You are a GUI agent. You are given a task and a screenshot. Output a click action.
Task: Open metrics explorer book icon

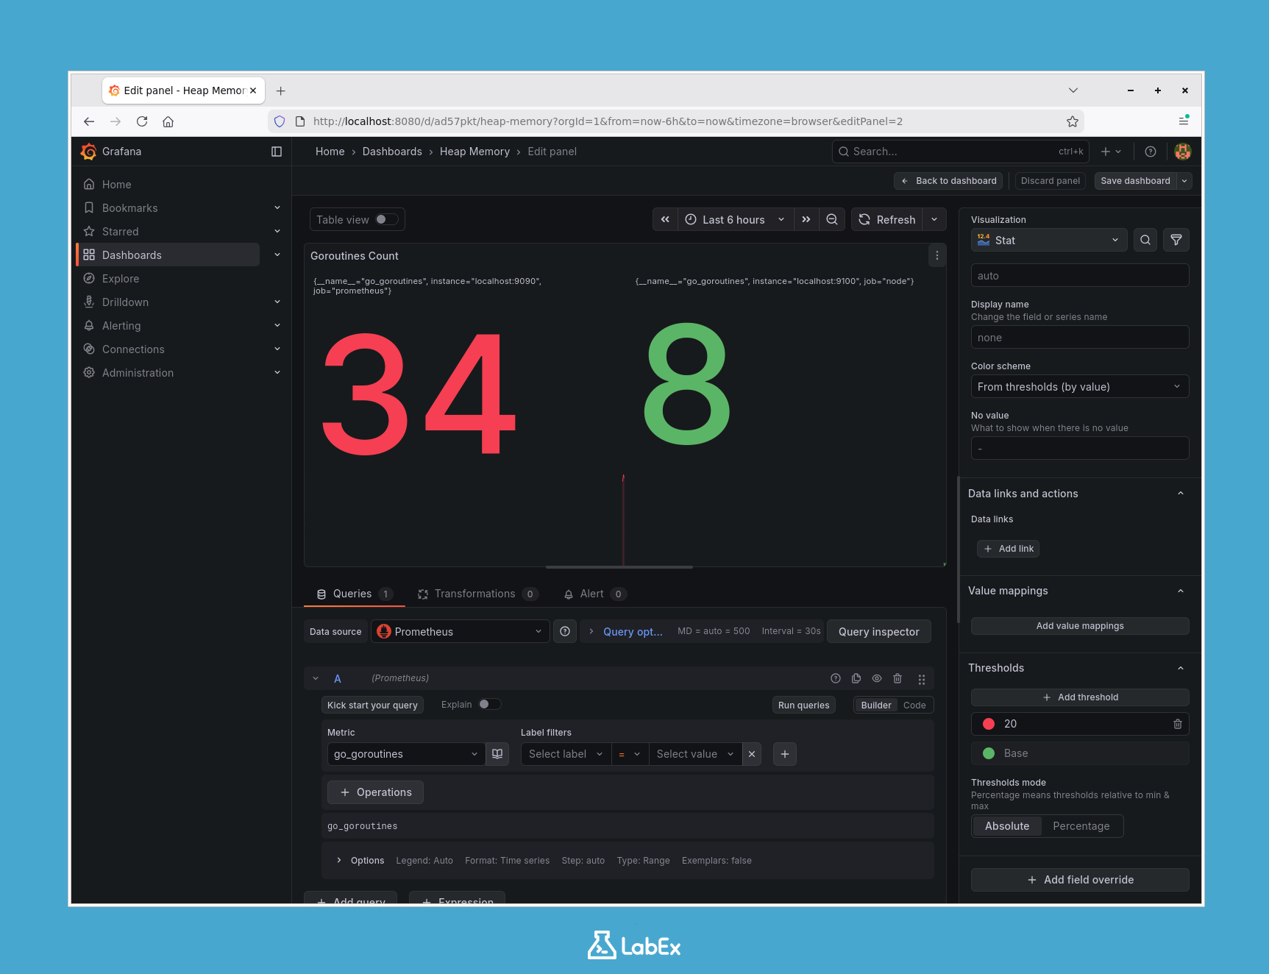coord(497,754)
